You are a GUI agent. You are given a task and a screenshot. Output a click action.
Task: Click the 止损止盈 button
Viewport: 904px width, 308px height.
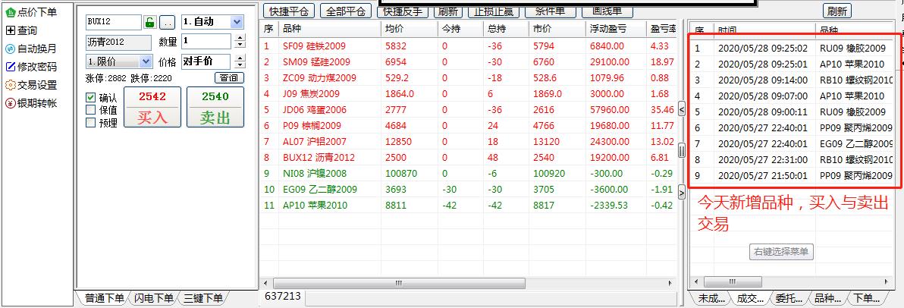pyautogui.click(x=494, y=11)
